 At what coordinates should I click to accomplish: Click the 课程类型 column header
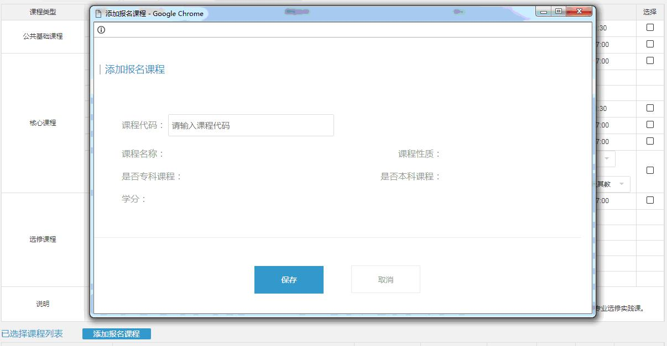[43, 12]
